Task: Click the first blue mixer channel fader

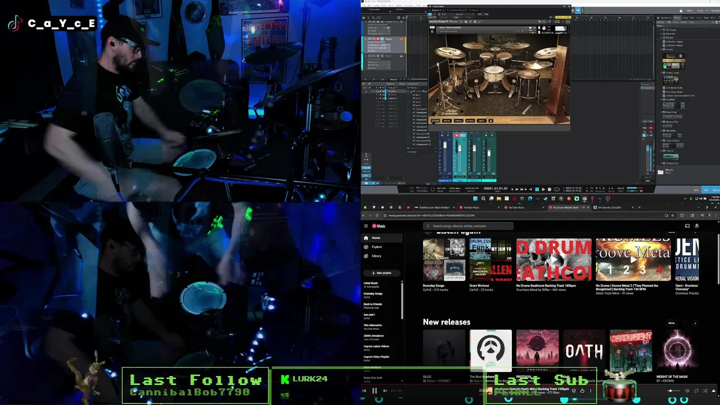Action: tap(445, 145)
